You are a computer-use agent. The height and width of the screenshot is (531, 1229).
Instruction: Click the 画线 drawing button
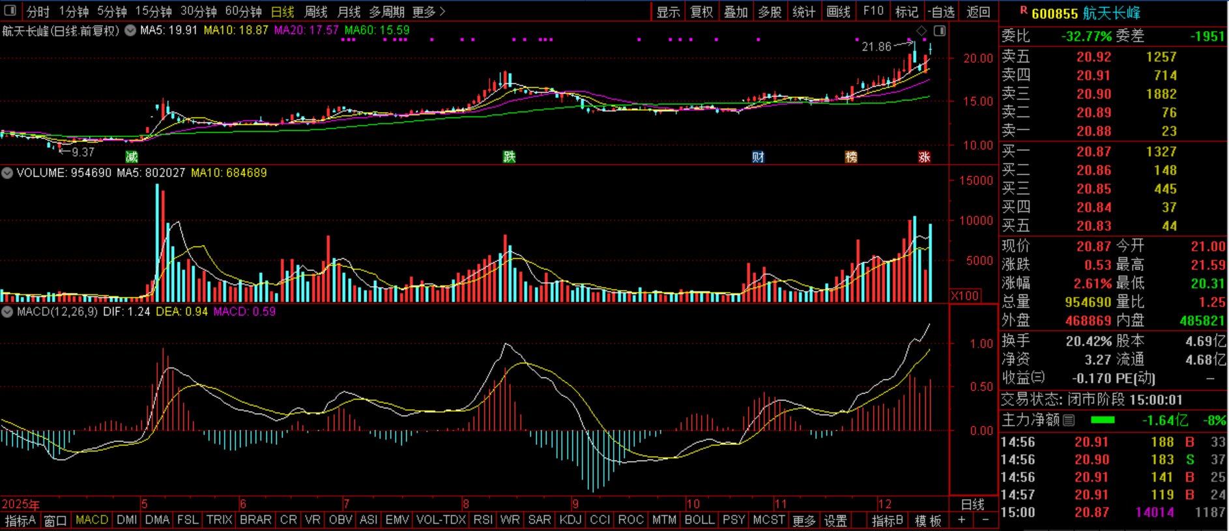pos(838,12)
